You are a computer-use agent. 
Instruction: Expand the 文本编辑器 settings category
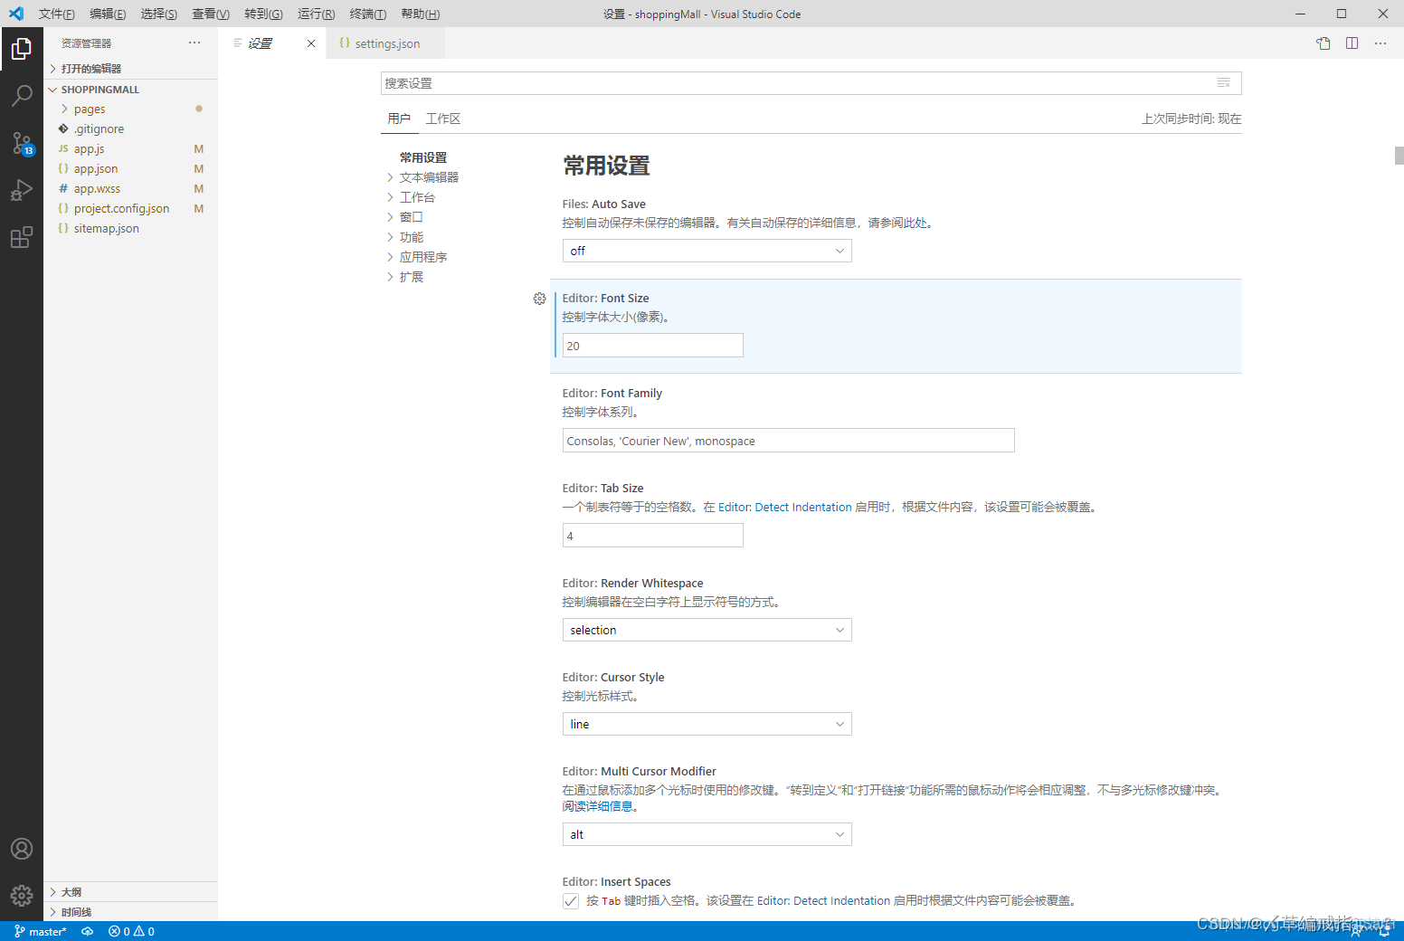tap(423, 177)
